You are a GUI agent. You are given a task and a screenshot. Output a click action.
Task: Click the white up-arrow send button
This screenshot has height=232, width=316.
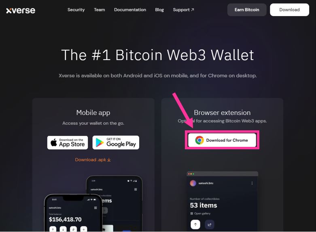195,224
